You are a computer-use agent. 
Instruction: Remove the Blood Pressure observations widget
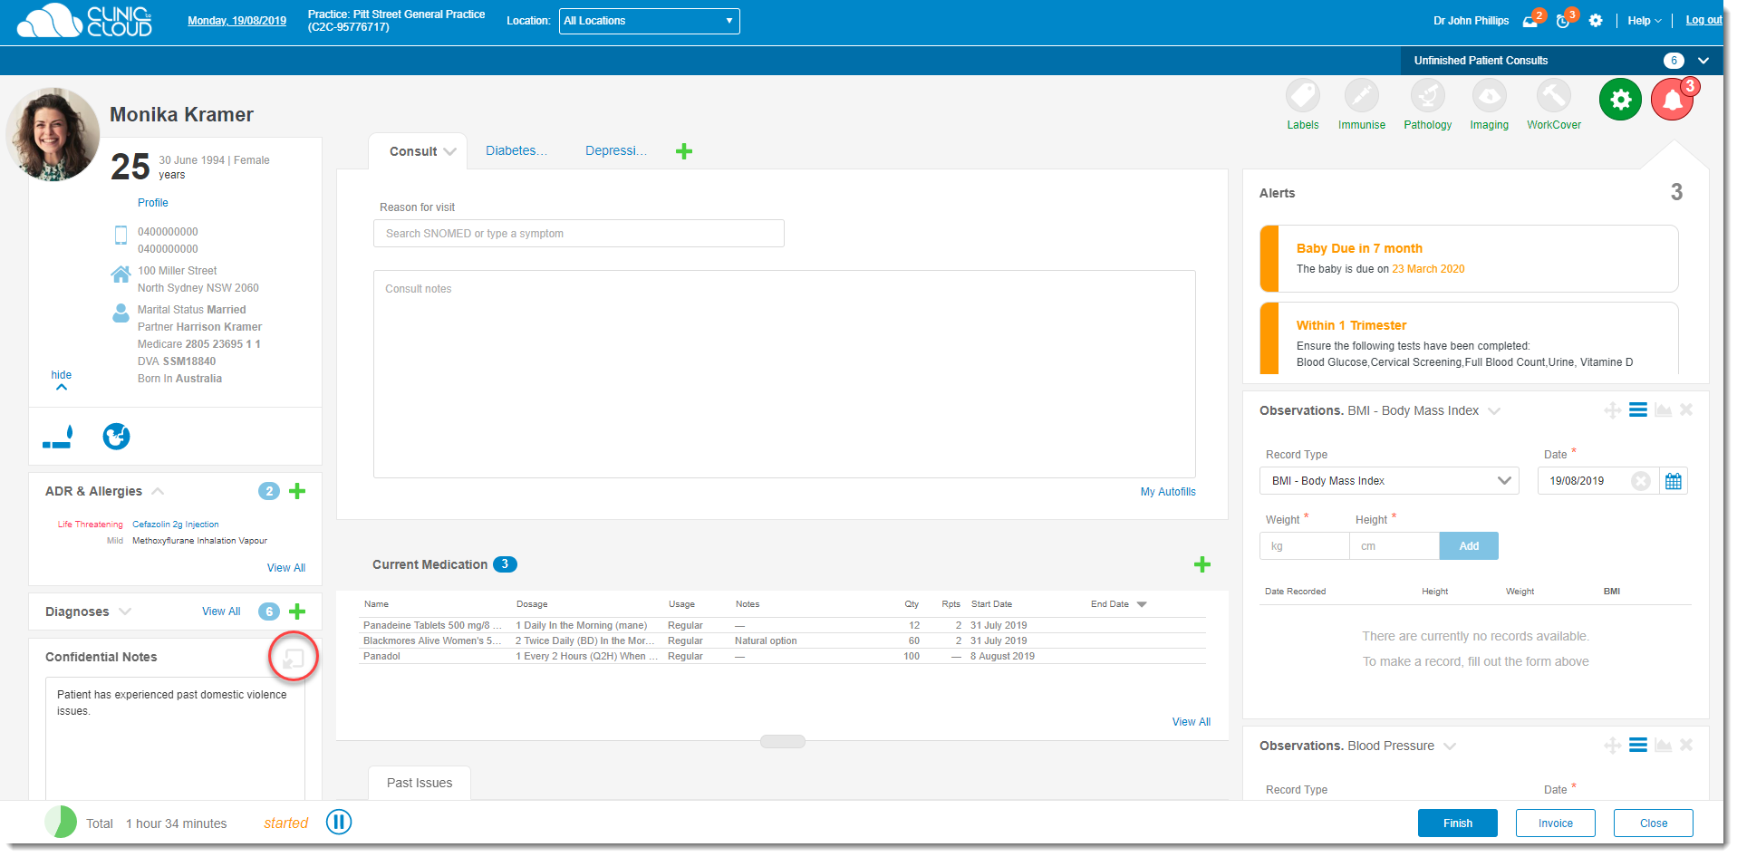[1686, 745]
